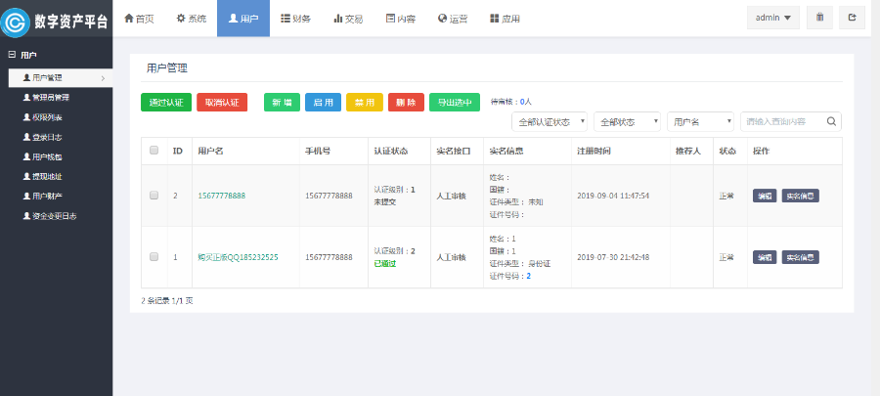Expand the admin account dropdown
880x396 pixels.
pos(773,18)
